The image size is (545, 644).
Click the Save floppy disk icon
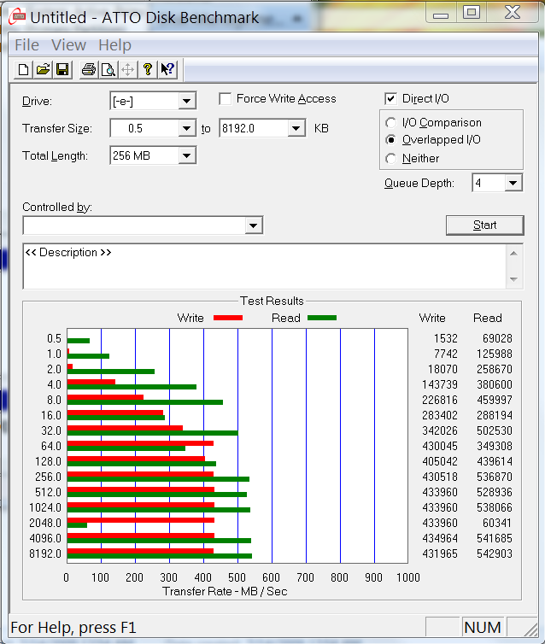[62, 70]
